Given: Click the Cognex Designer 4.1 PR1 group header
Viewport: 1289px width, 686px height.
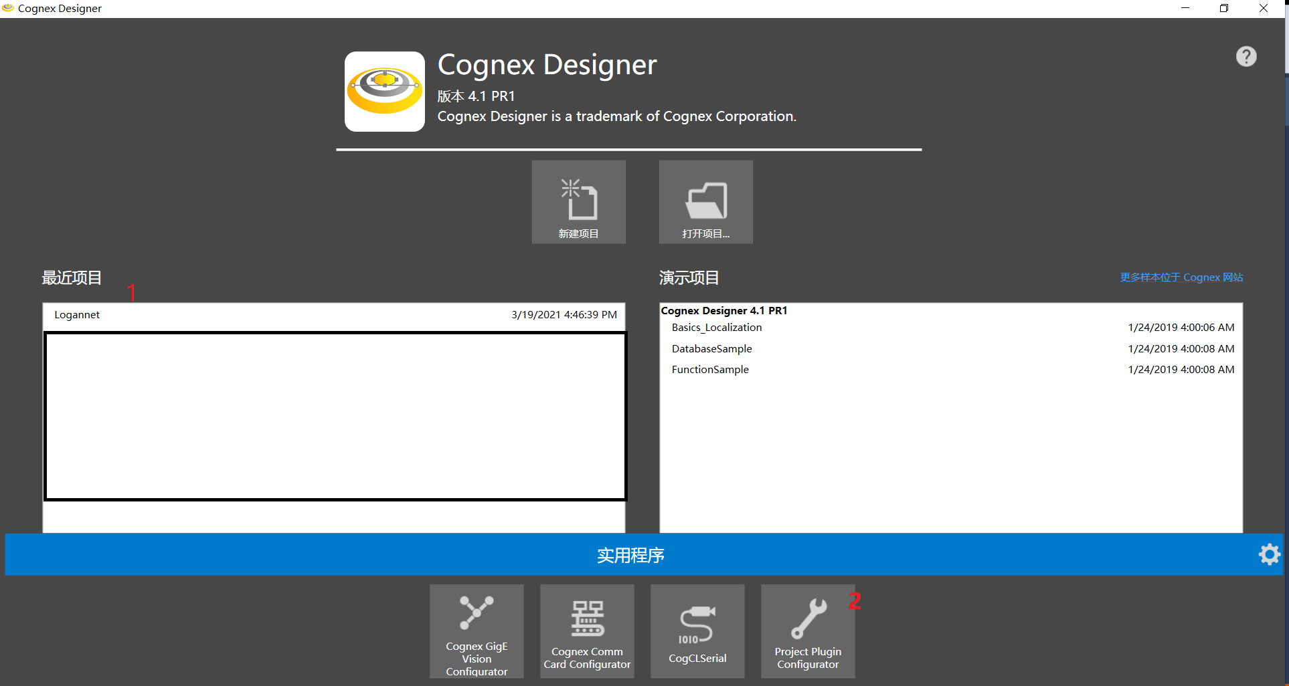Looking at the screenshot, I should point(724,311).
